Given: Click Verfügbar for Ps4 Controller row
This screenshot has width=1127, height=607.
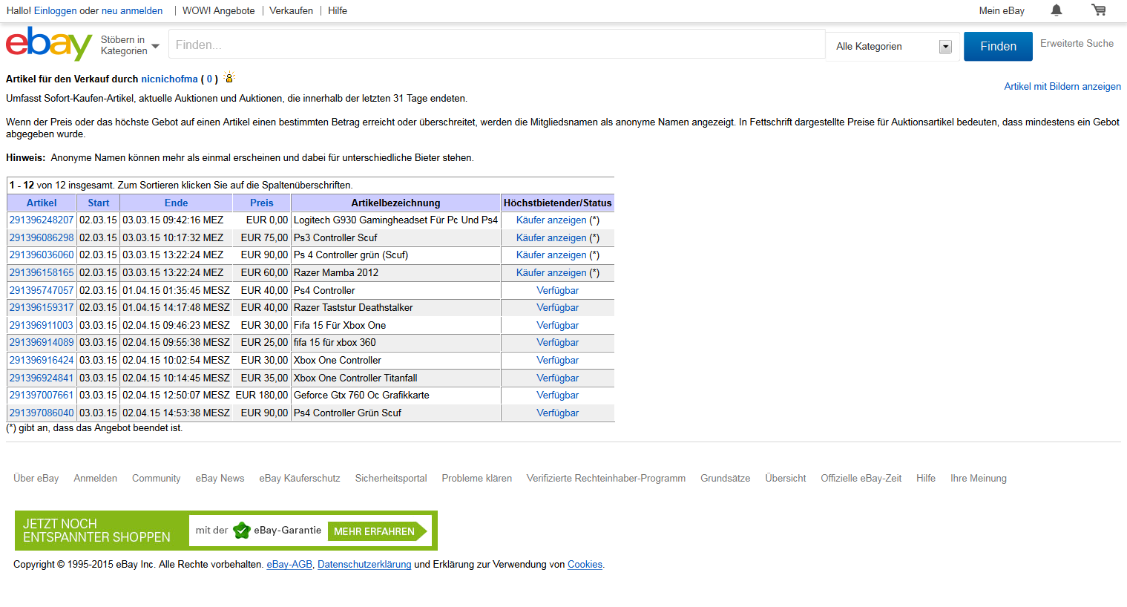Looking at the screenshot, I should click(558, 290).
